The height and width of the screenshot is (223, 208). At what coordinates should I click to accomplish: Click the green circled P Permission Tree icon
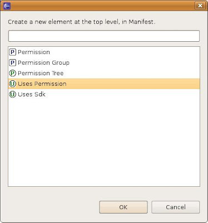coord(13,73)
